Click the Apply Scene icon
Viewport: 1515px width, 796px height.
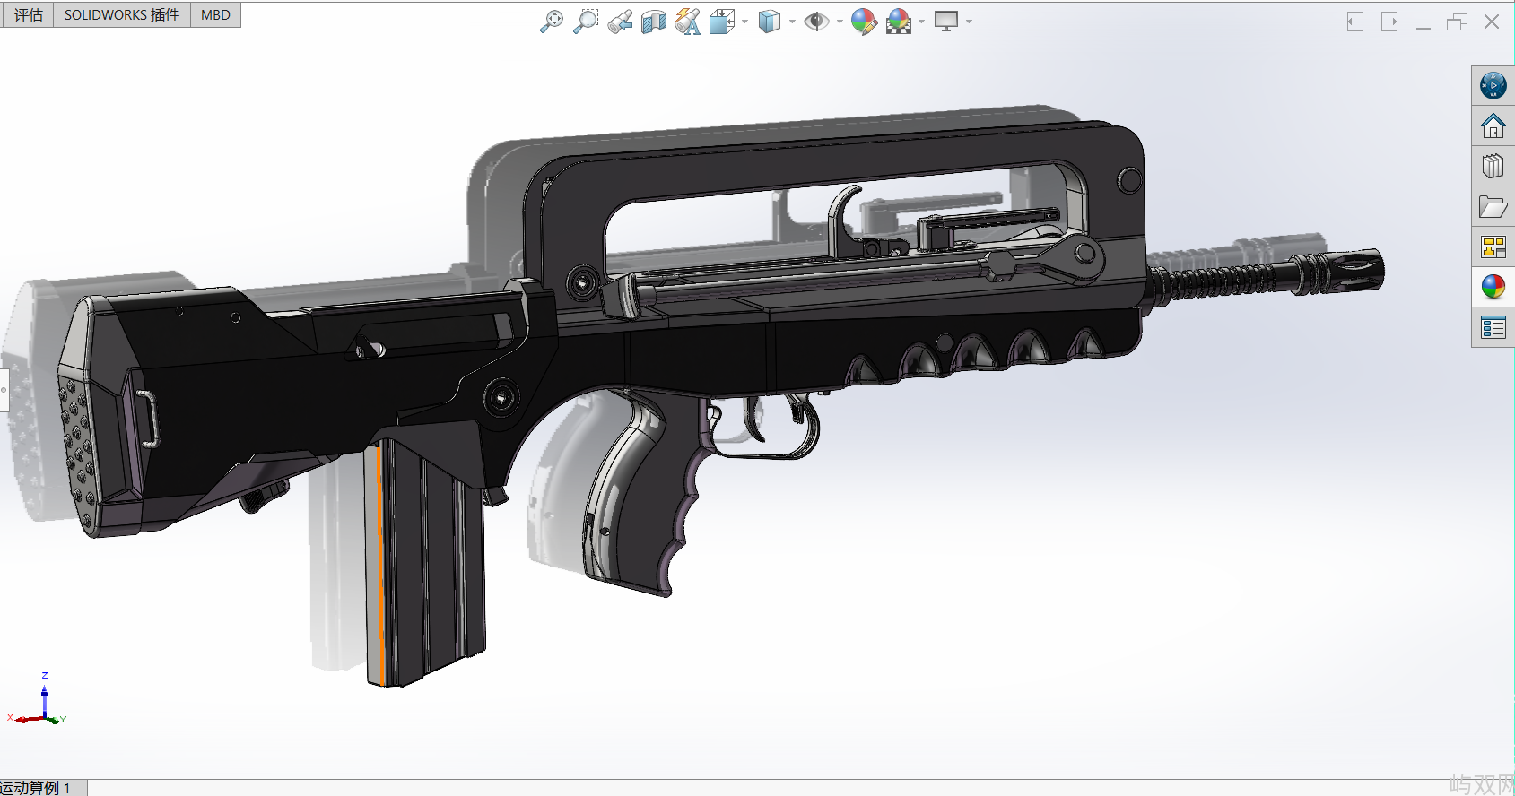click(899, 22)
